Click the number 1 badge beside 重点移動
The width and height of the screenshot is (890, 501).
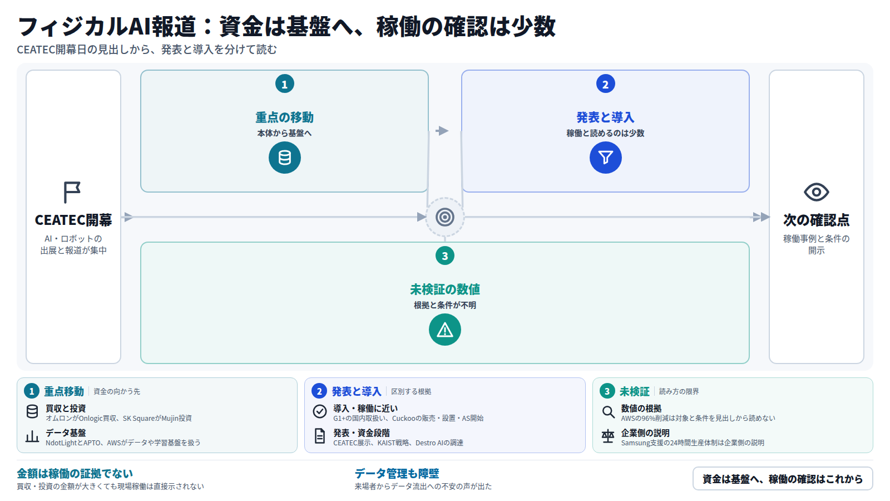point(32,391)
